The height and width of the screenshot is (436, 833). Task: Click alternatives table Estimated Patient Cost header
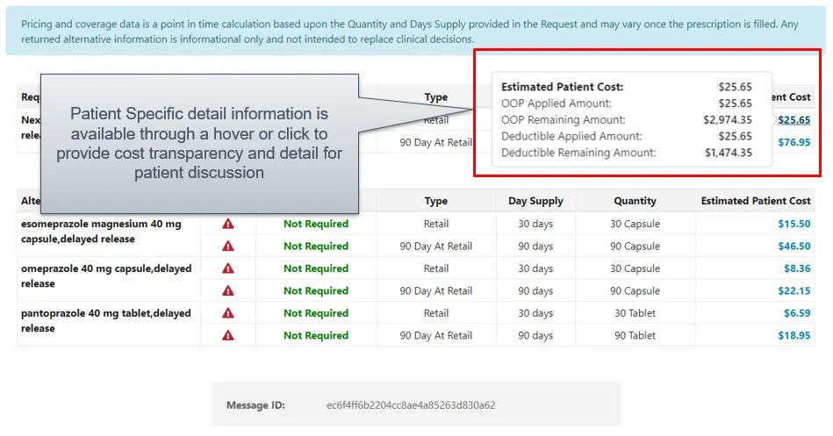[756, 201]
